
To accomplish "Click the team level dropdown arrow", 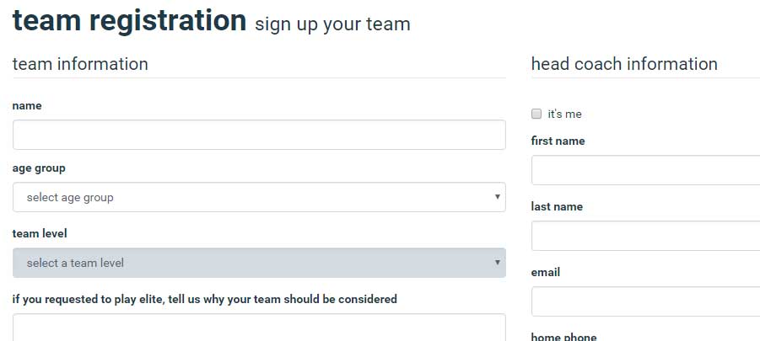I will [497, 263].
